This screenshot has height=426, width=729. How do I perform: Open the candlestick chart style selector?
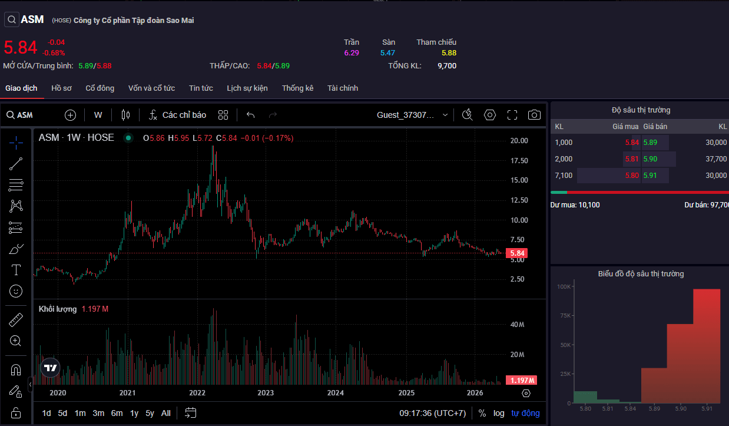[x=125, y=115]
